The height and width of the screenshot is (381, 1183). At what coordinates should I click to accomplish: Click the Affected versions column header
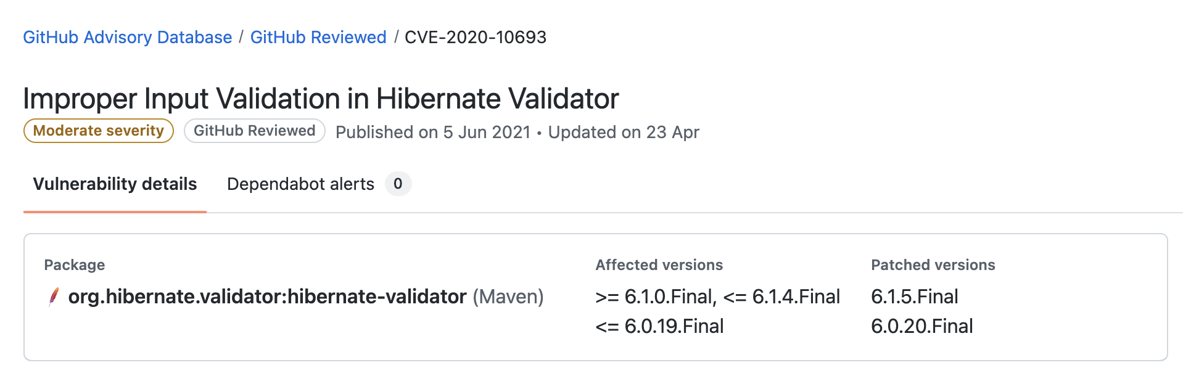click(x=659, y=265)
